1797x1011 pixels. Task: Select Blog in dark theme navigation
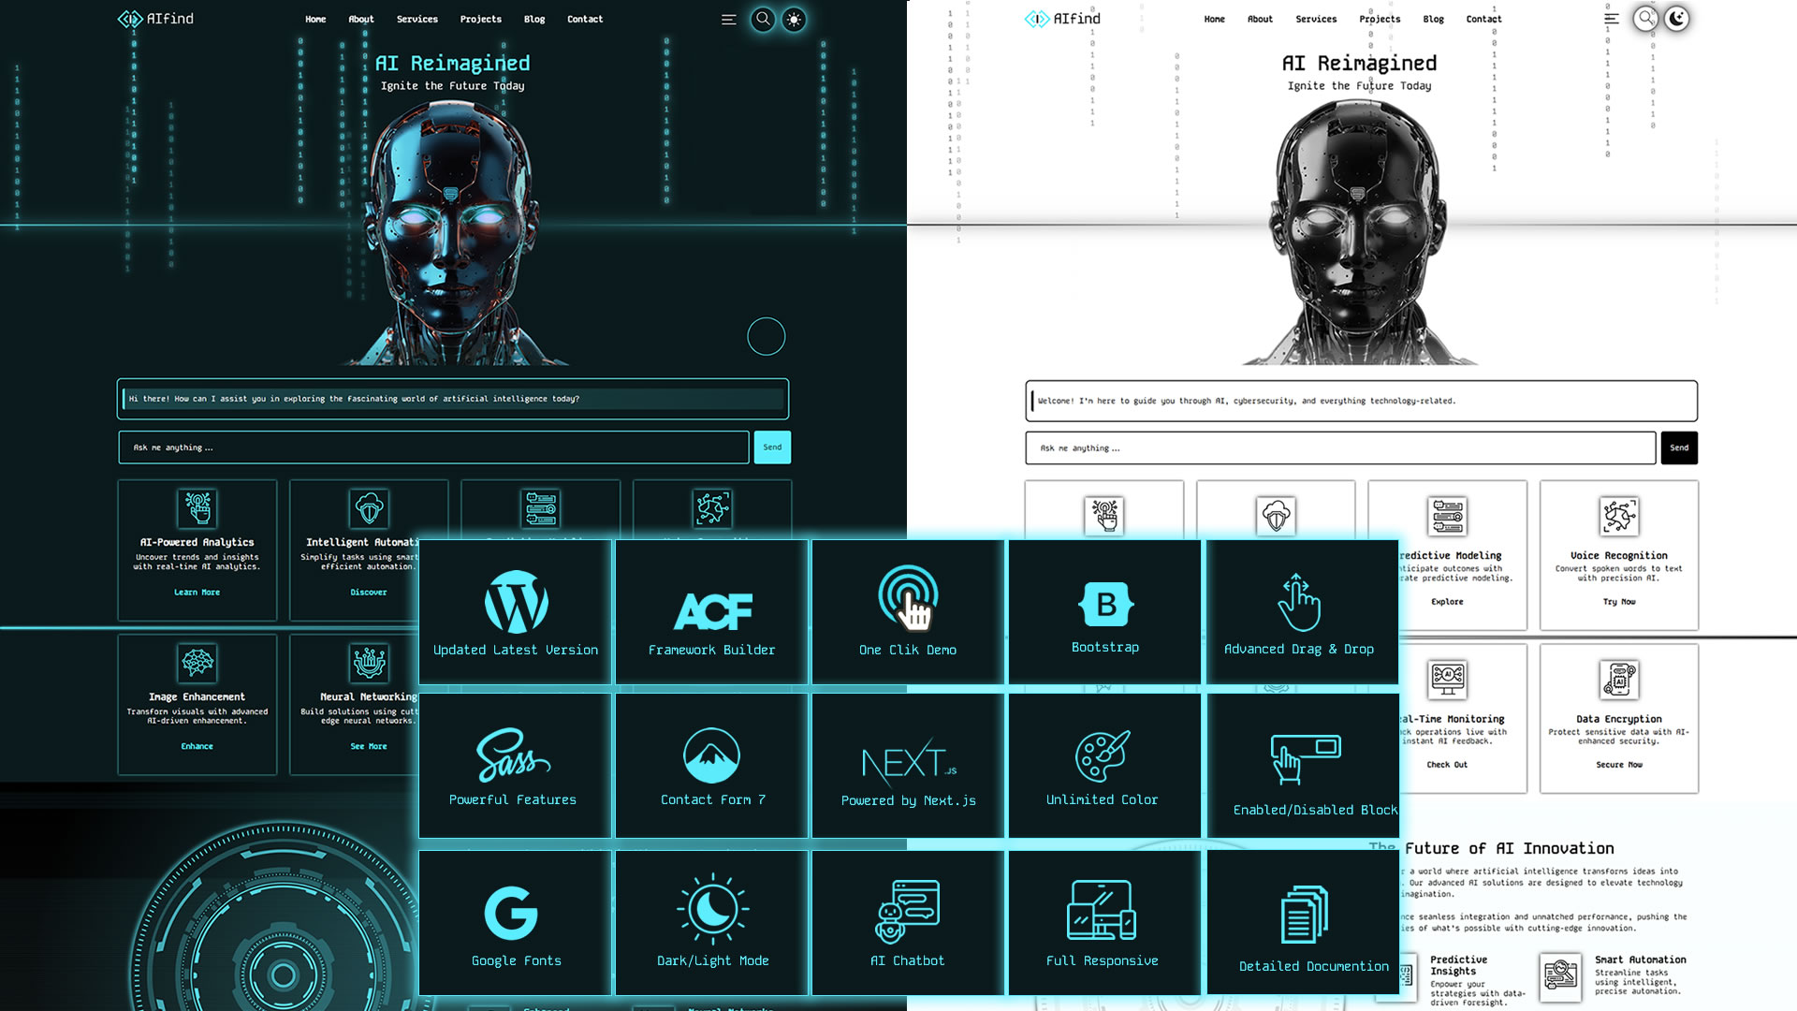[534, 19]
